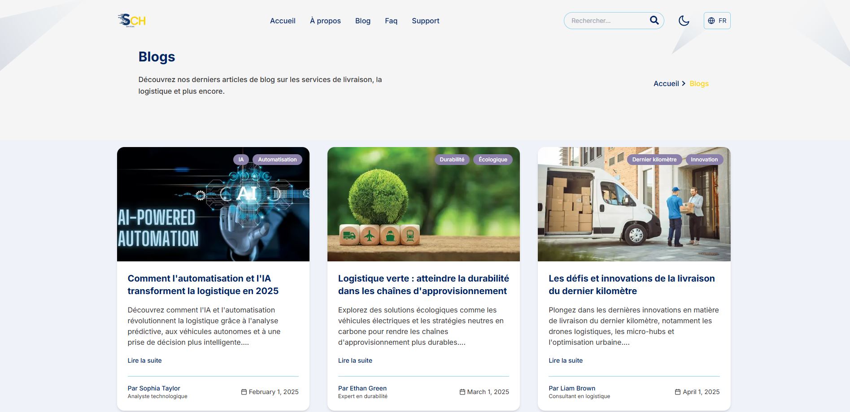Select the IA tag badge
This screenshot has height=412, width=850.
(x=241, y=160)
